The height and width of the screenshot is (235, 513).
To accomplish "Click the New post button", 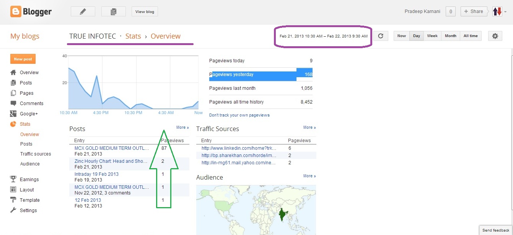I will click(23, 59).
